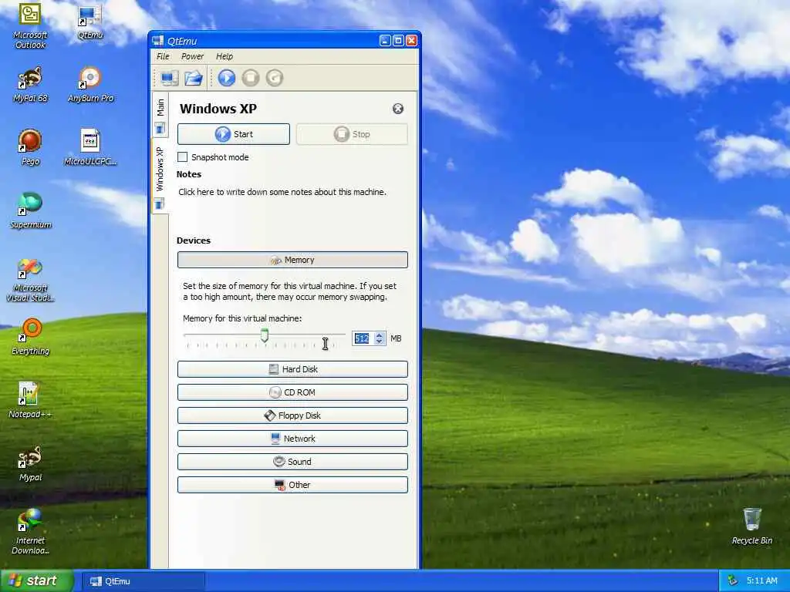Viewport: 790px width, 592px height.
Task: Switch to the Main vertical tab
Action: click(x=160, y=116)
